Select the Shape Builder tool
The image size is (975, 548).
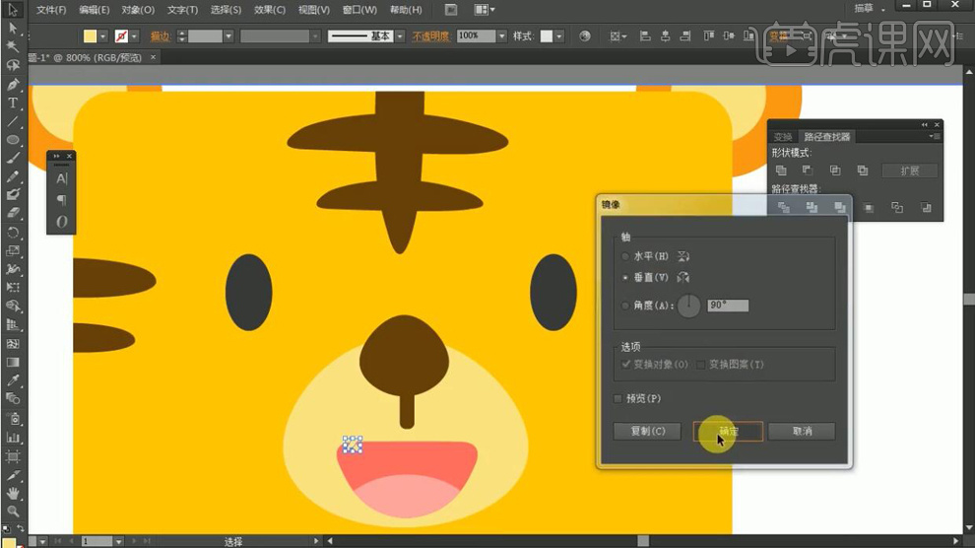[13, 307]
